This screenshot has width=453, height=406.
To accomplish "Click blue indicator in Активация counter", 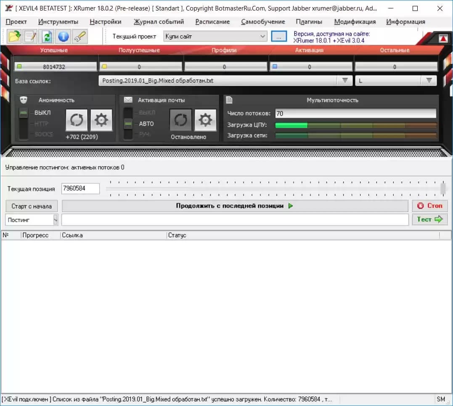I will [275, 66].
